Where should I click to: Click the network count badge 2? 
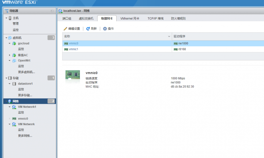click(x=51, y=101)
